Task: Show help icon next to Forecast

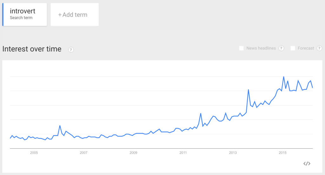Action: click(319, 48)
